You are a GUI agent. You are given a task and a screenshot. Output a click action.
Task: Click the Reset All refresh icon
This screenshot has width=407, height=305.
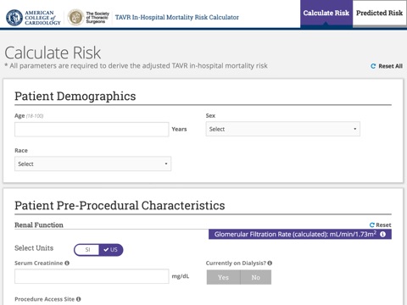tap(373, 66)
